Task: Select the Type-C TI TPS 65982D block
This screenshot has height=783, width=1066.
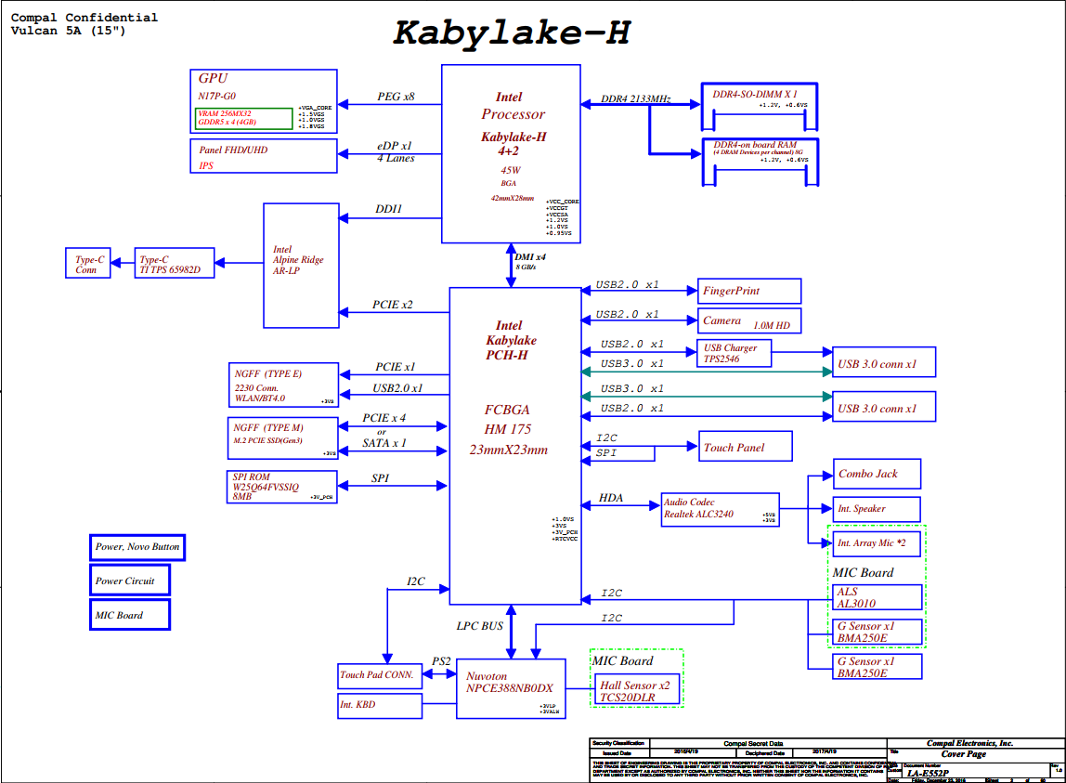Action: coord(175,264)
